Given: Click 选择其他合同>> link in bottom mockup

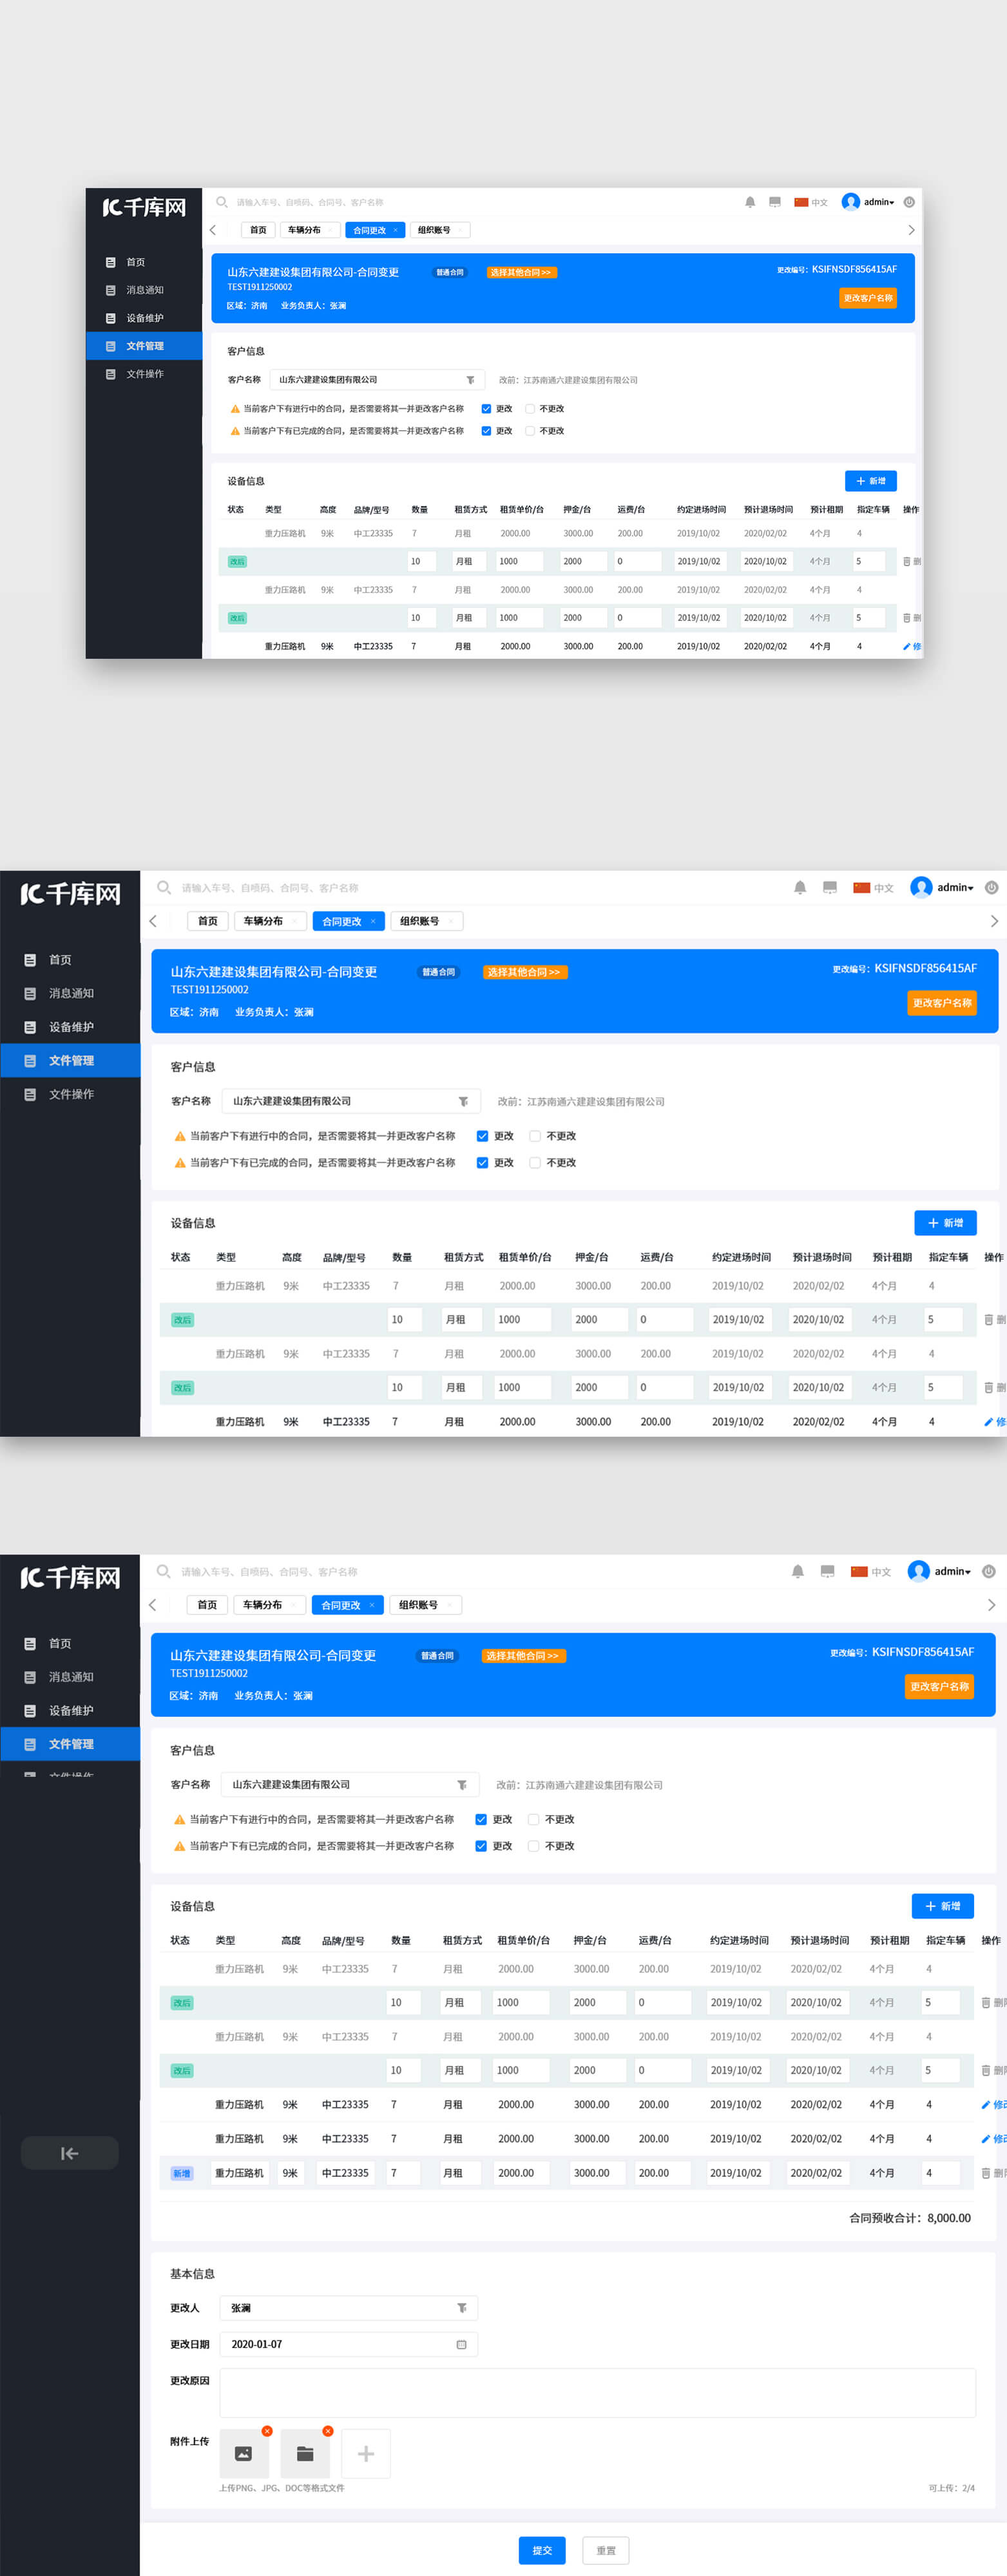Looking at the screenshot, I should tap(524, 1656).
